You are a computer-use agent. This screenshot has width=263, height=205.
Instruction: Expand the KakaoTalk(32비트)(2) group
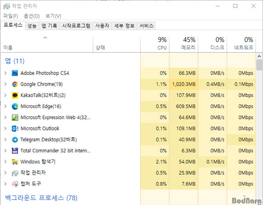coord(5,95)
